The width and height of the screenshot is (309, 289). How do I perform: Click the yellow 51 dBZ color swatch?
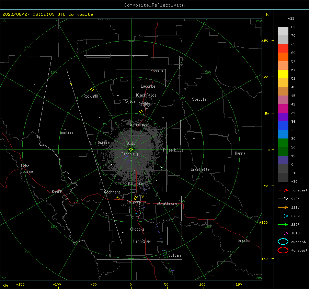(x=283, y=74)
